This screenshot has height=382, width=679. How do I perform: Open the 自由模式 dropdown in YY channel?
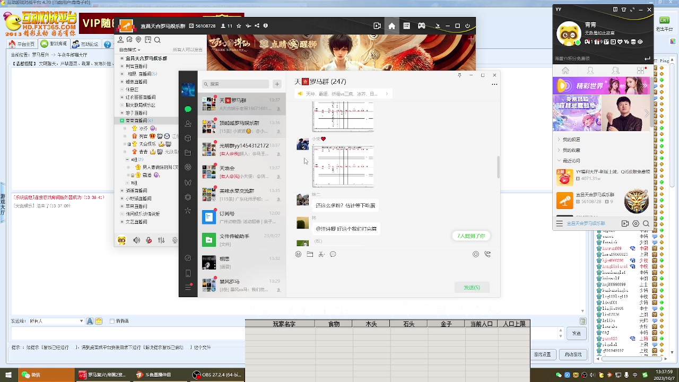(130, 49)
